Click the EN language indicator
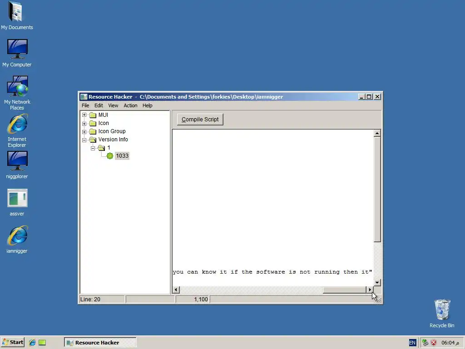Image resolution: width=465 pixels, height=349 pixels. tap(412, 343)
